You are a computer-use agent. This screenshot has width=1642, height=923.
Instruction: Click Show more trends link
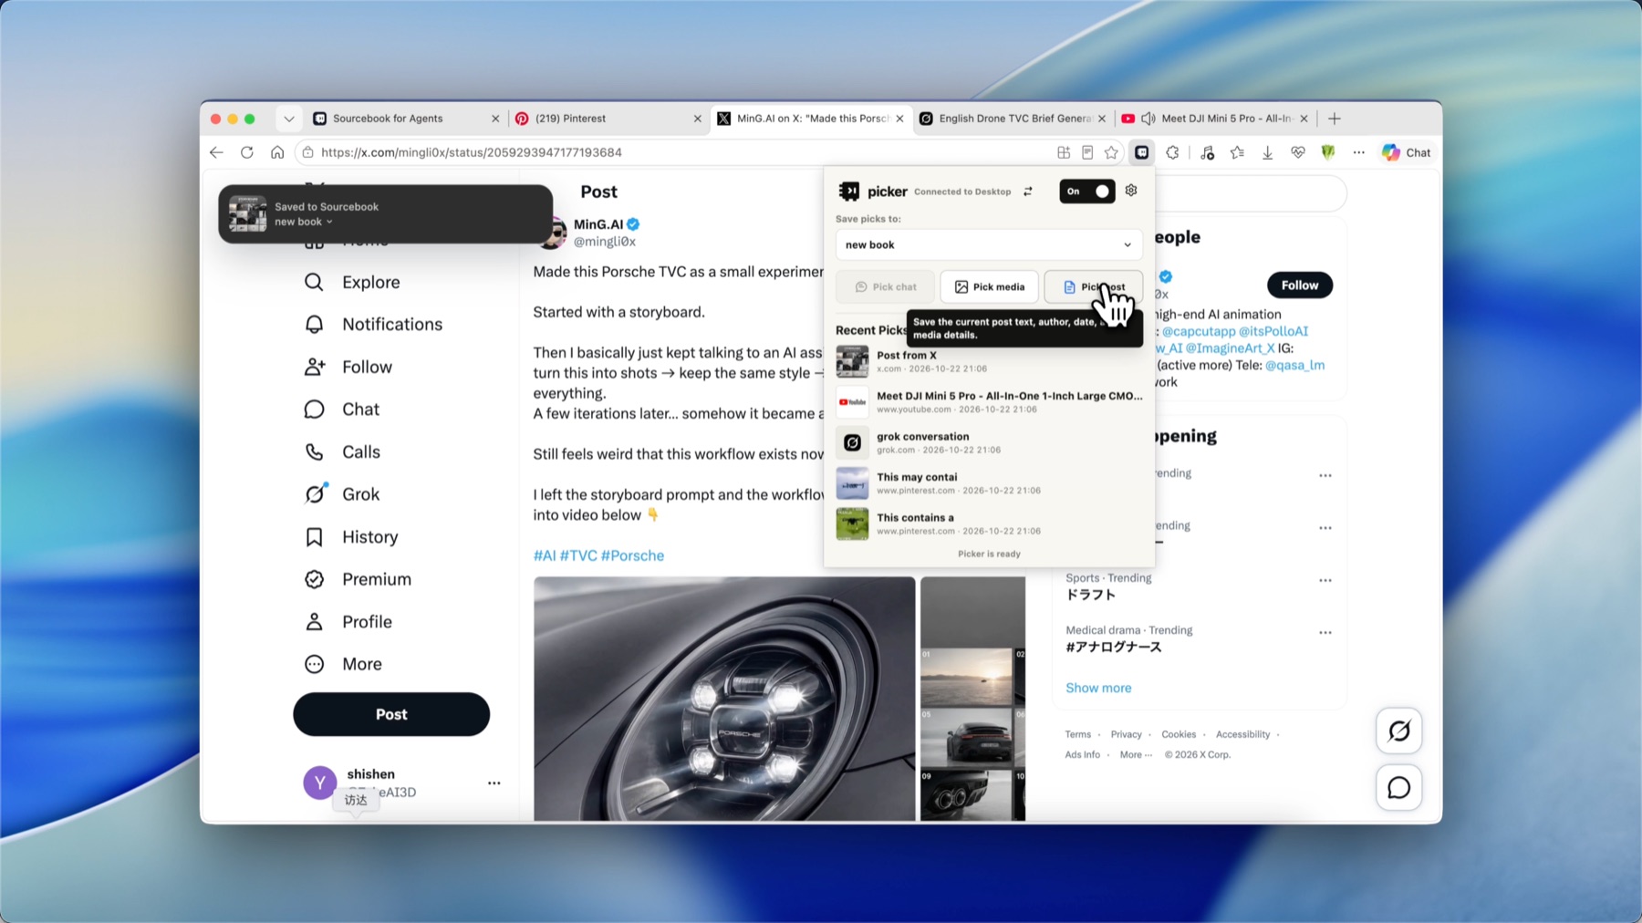coord(1098,688)
